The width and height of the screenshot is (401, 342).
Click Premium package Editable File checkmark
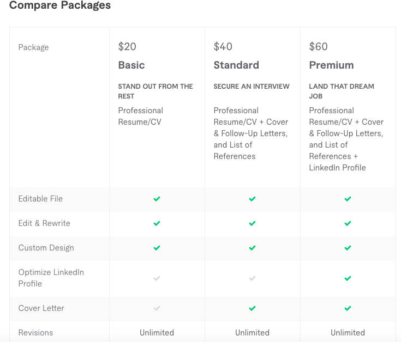[x=348, y=199]
